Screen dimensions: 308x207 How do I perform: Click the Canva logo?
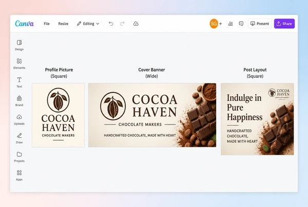[x=24, y=24]
